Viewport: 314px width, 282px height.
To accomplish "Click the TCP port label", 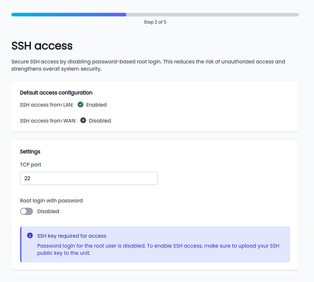I will coord(30,165).
